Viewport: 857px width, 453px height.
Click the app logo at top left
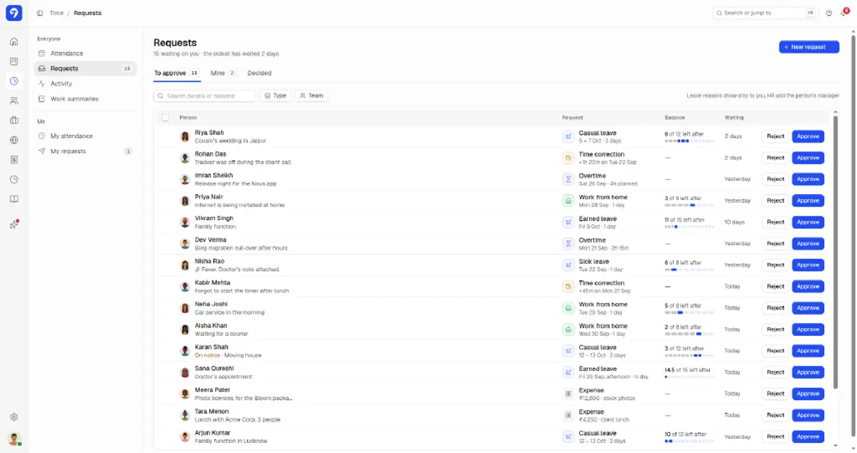click(14, 13)
